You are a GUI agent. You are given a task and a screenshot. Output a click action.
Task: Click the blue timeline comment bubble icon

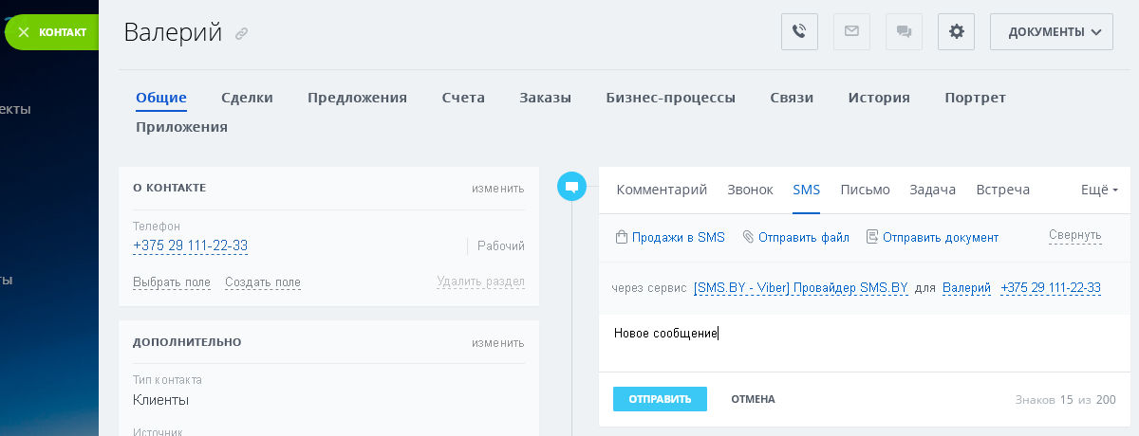[571, 187]
